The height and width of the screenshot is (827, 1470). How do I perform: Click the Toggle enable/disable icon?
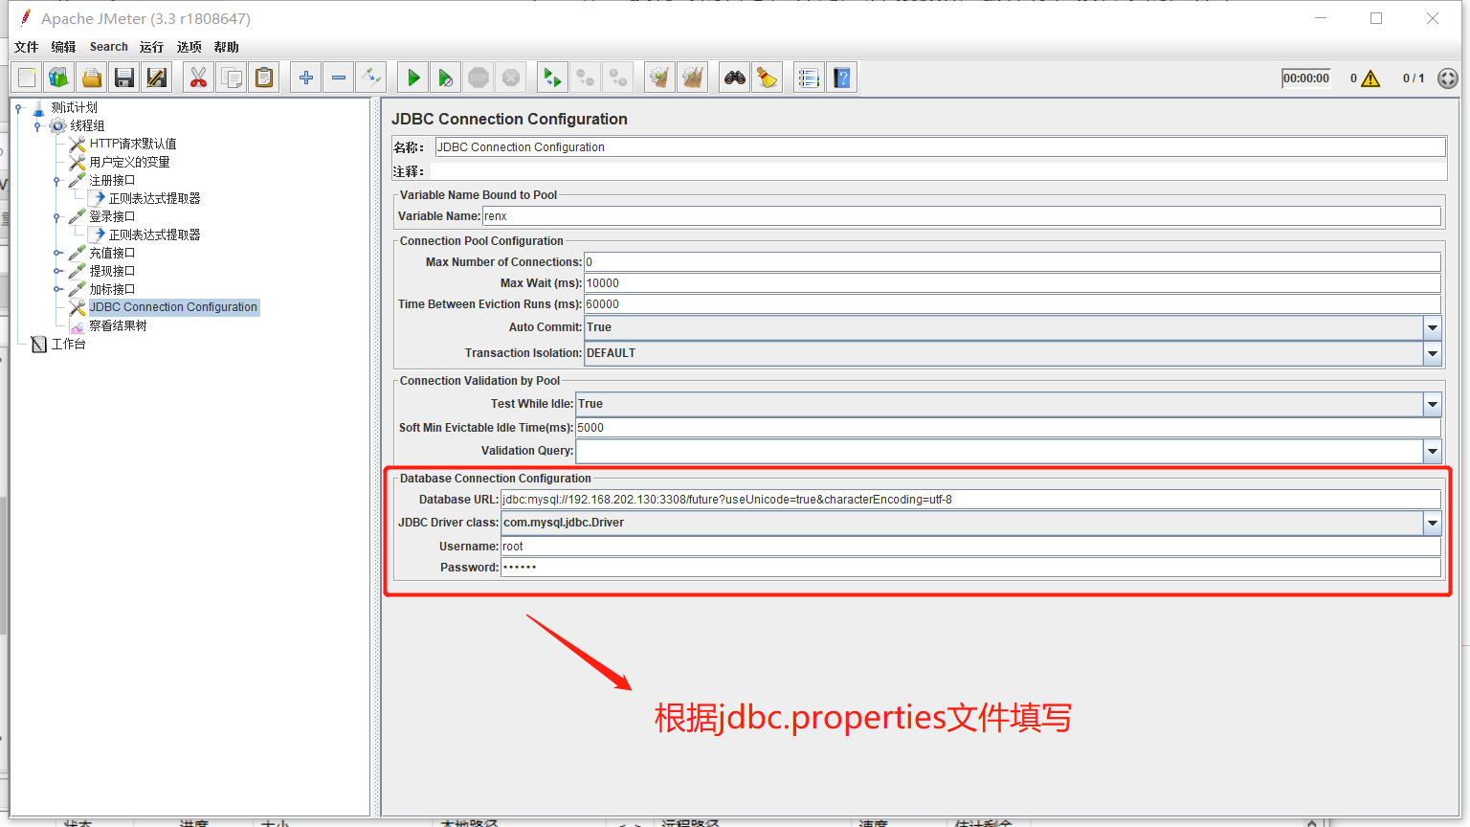(370, 78)
